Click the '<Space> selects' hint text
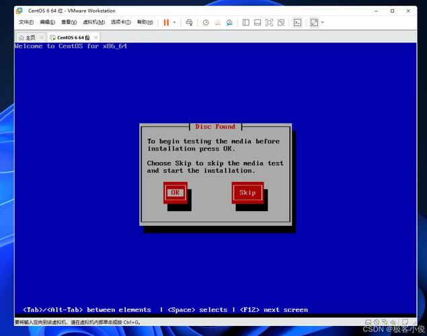 tap(198, 310)
